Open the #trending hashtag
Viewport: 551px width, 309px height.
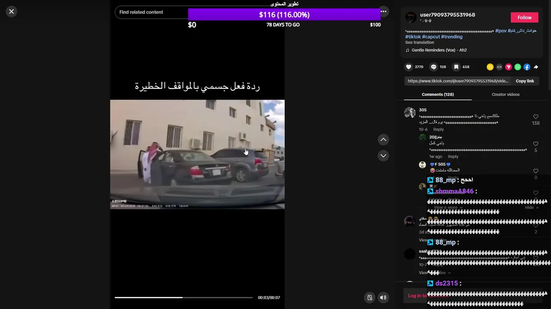452,37
